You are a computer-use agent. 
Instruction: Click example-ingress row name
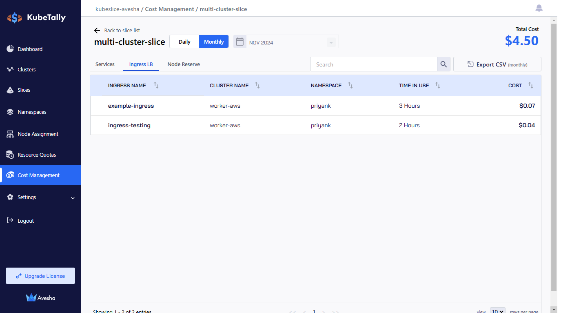(x=131, y=106)
